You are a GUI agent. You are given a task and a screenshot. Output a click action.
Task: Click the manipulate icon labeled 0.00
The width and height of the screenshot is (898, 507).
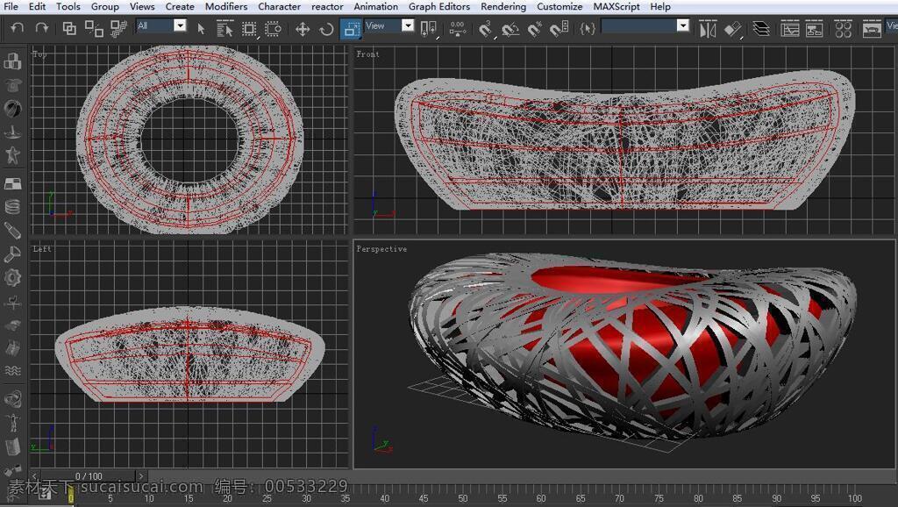(x=457, y=29)
